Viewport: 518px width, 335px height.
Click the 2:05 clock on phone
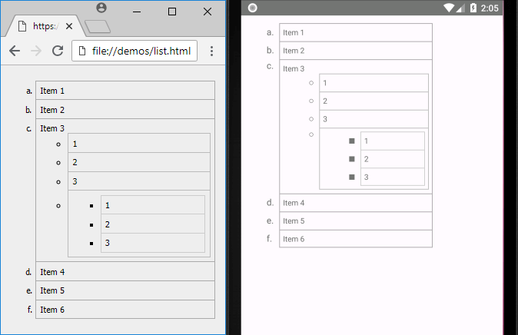pyautogui.click(x=490, y=8)
